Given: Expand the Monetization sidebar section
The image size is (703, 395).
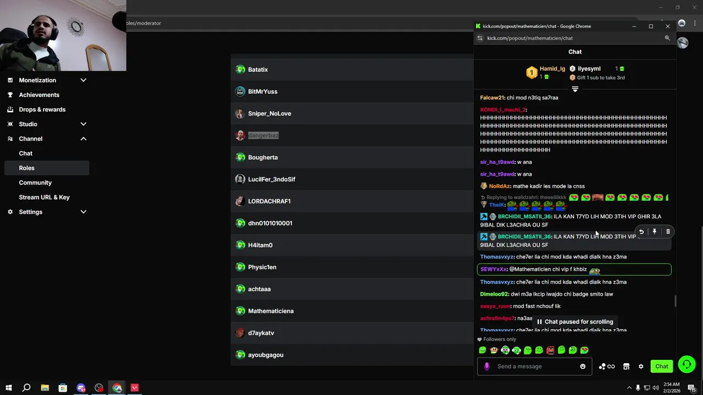Looking at the screenshot, I should 83,80.
